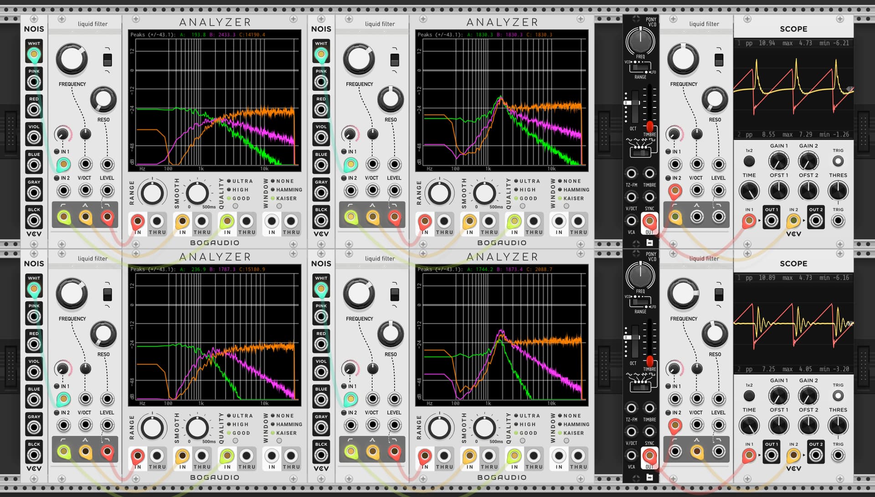The width and height of the screenshot is (875, 497).
Task: Click waveform display of bottom SCOPE
Action: pyautogui.click(x=793, y=323)
